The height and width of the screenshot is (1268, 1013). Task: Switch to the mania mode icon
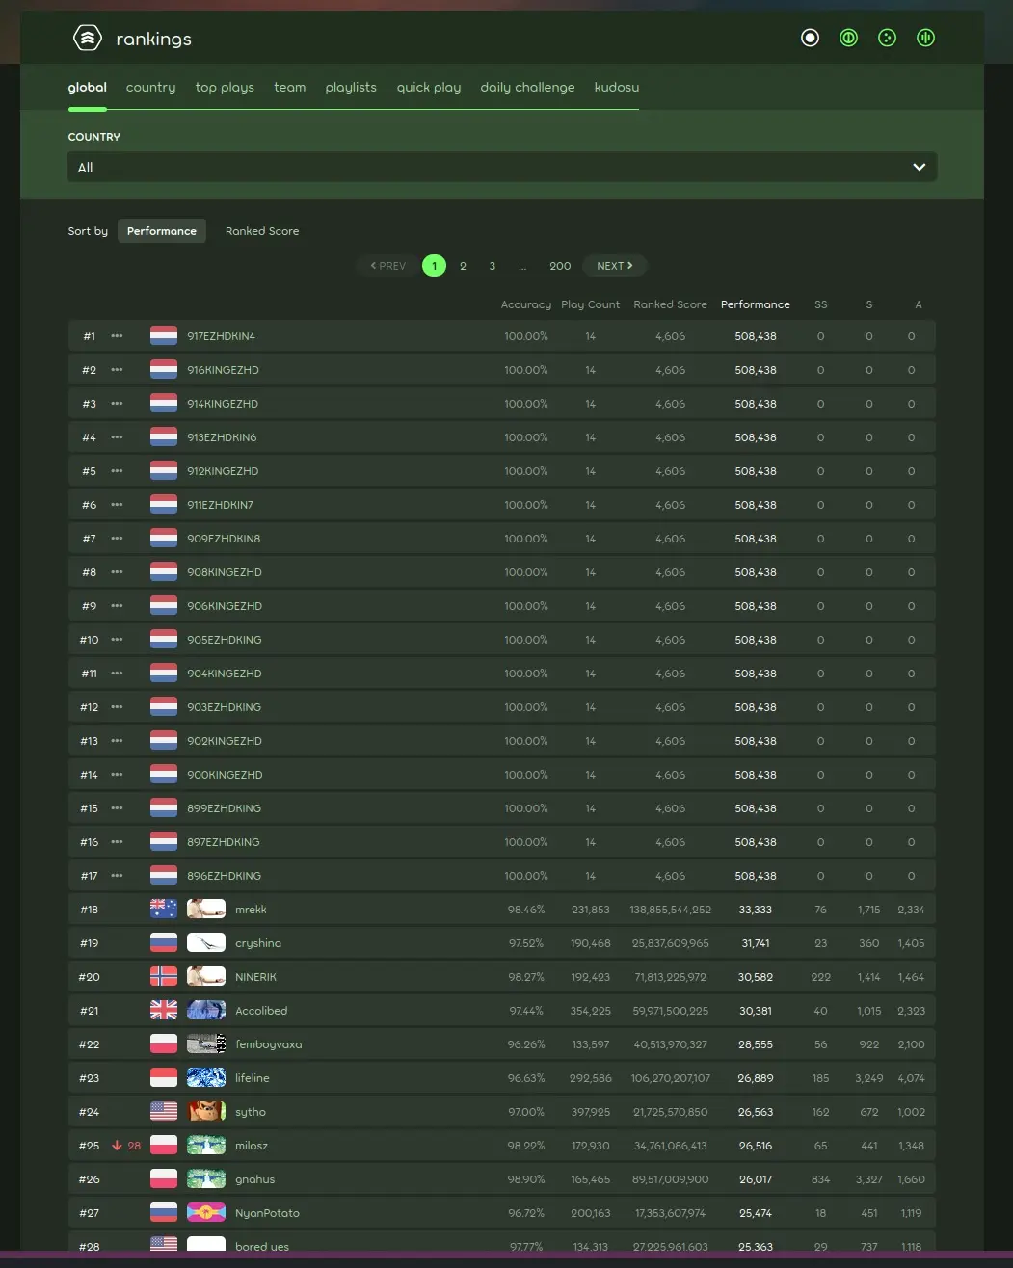[x=926, y=38]
